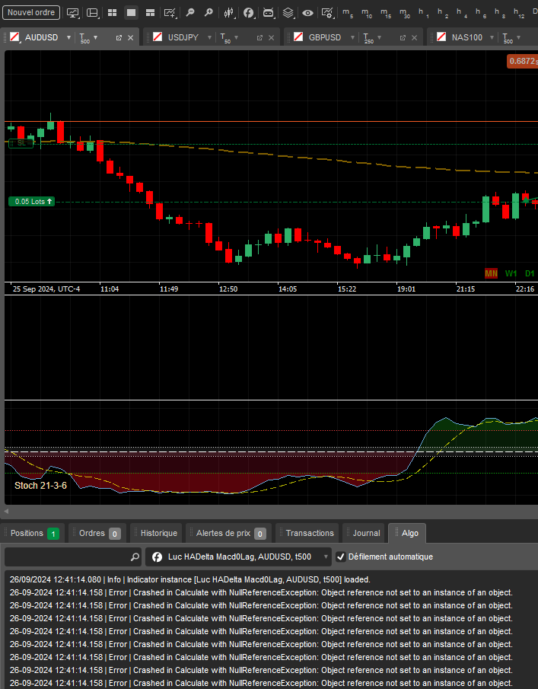Switch to the USDJPY chart tab
The image size is (538, 689).
pos(183,37)
